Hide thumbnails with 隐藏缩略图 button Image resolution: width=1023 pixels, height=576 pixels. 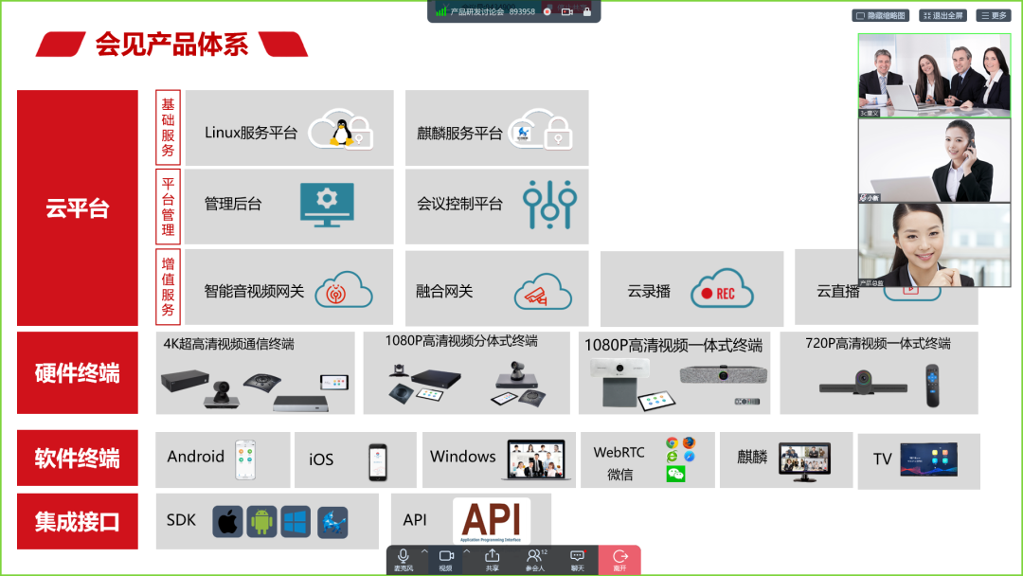click(881, 15)
